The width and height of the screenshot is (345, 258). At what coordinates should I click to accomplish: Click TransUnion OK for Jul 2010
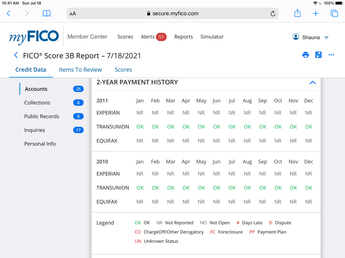232,188
